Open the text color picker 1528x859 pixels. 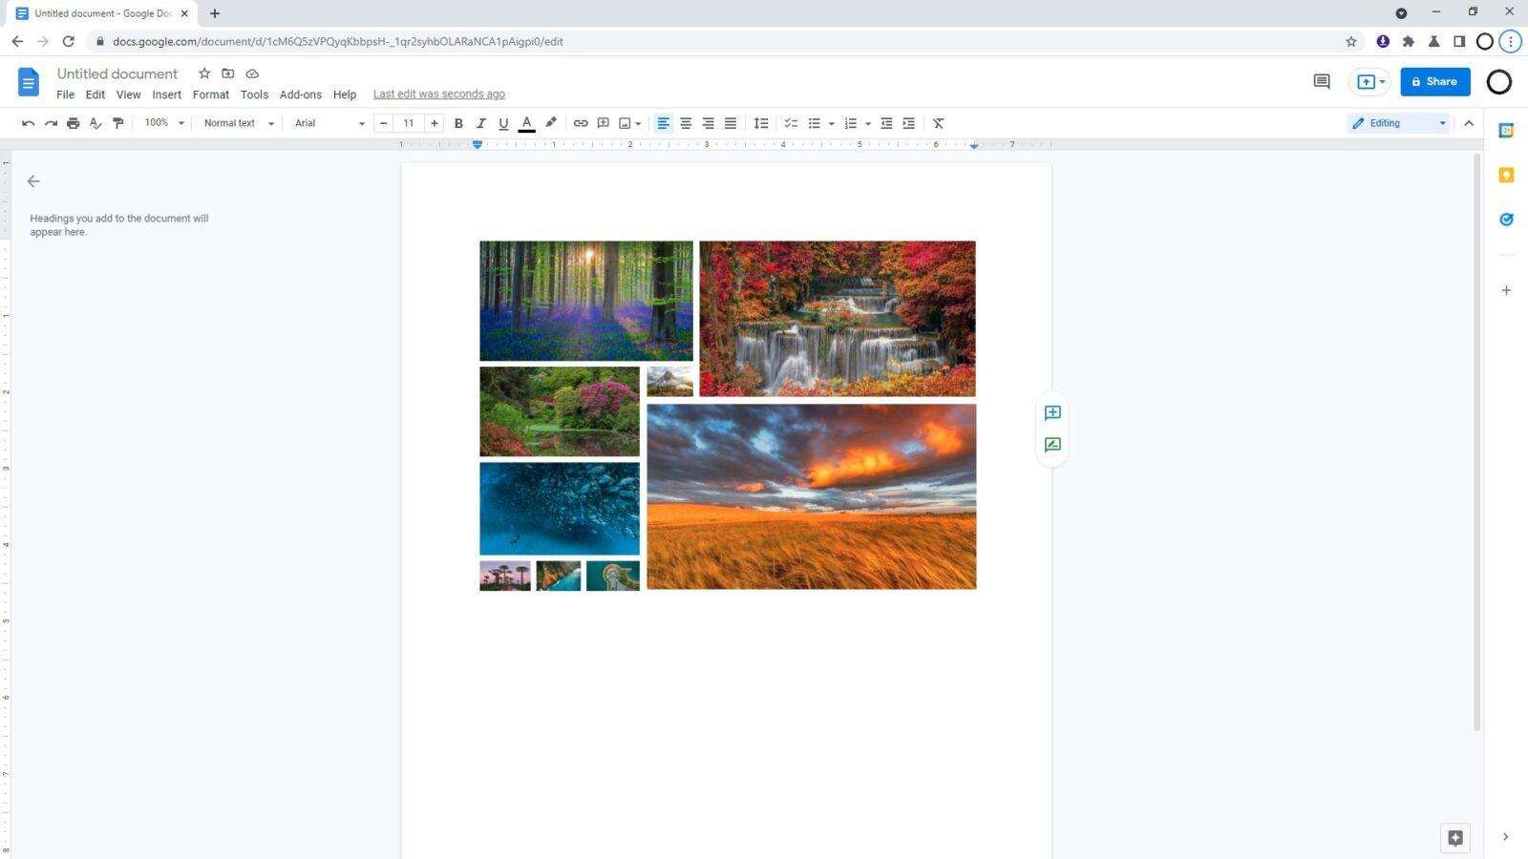point(526,122)
